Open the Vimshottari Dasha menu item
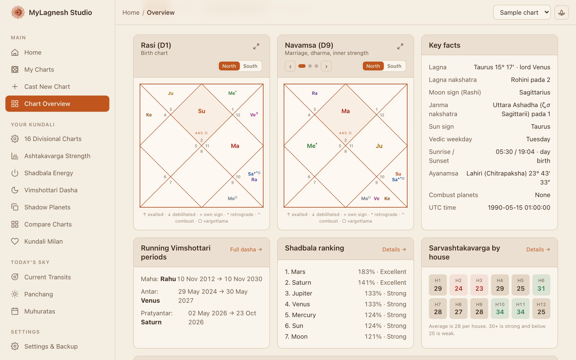 pyautogui.click(x=57, y=190)
